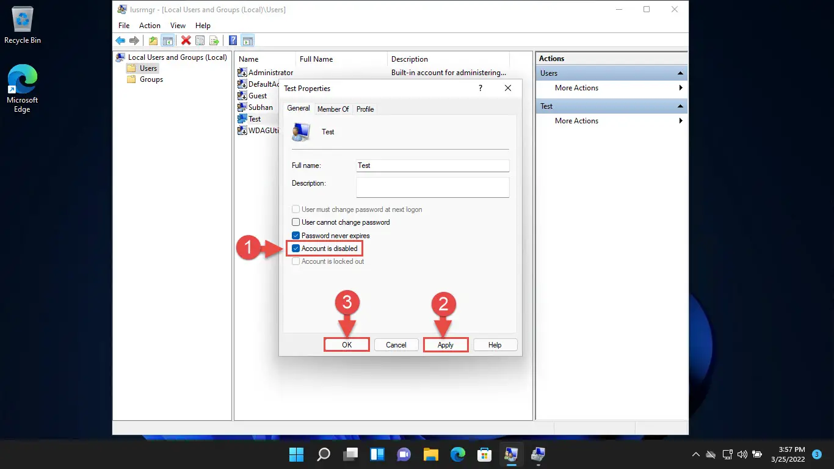Click the Description input field
The height and width of the screenshot is (469, 834).
[x=433, y=187]
